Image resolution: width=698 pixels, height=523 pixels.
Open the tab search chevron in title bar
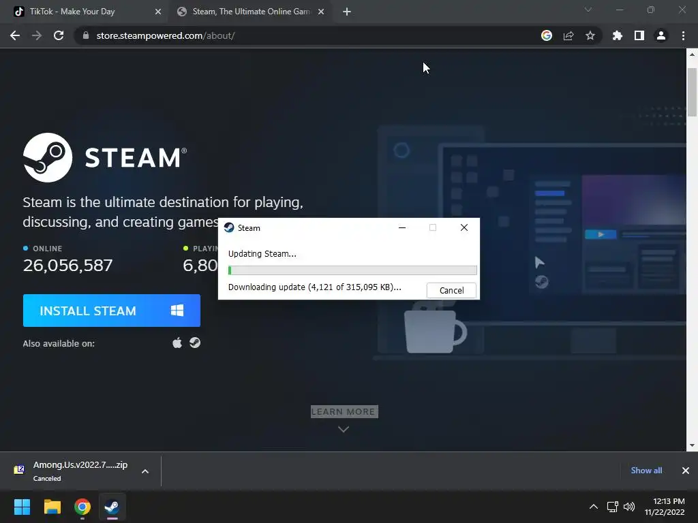click(x=588, y=10)
